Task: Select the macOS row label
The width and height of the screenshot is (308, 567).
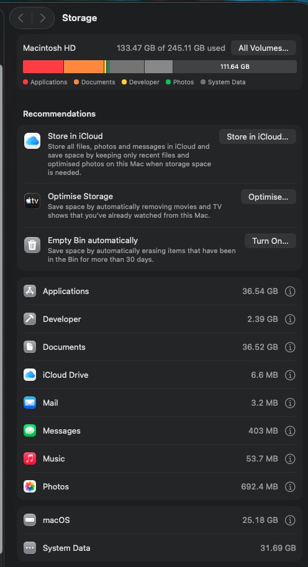Action: coord(56,520)
